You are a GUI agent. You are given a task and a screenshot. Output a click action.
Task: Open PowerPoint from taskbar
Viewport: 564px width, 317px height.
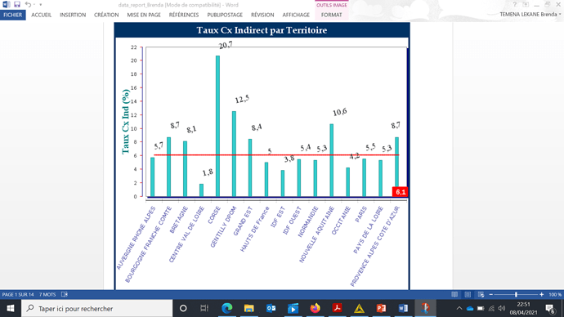(x=381, y=308)
